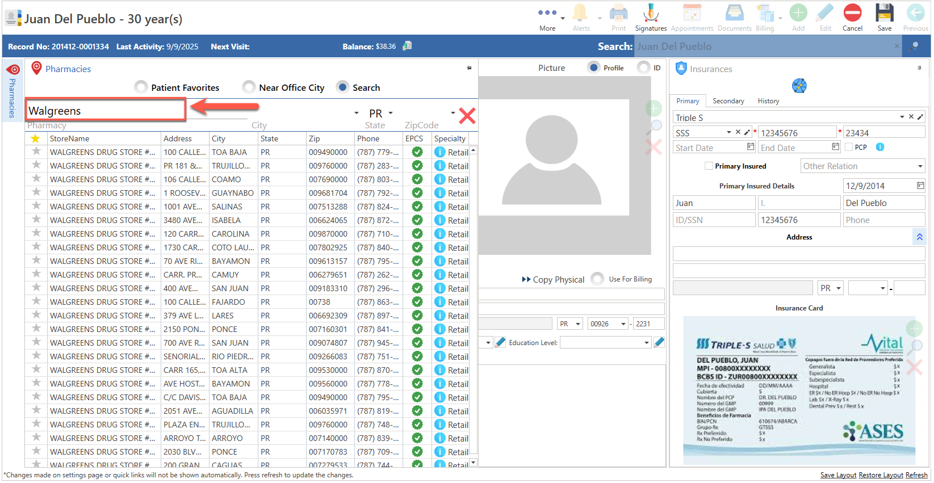Click the balance statement icon next to $38.36
The width and height of the screenshot is (934, 483).
(407, 46)
